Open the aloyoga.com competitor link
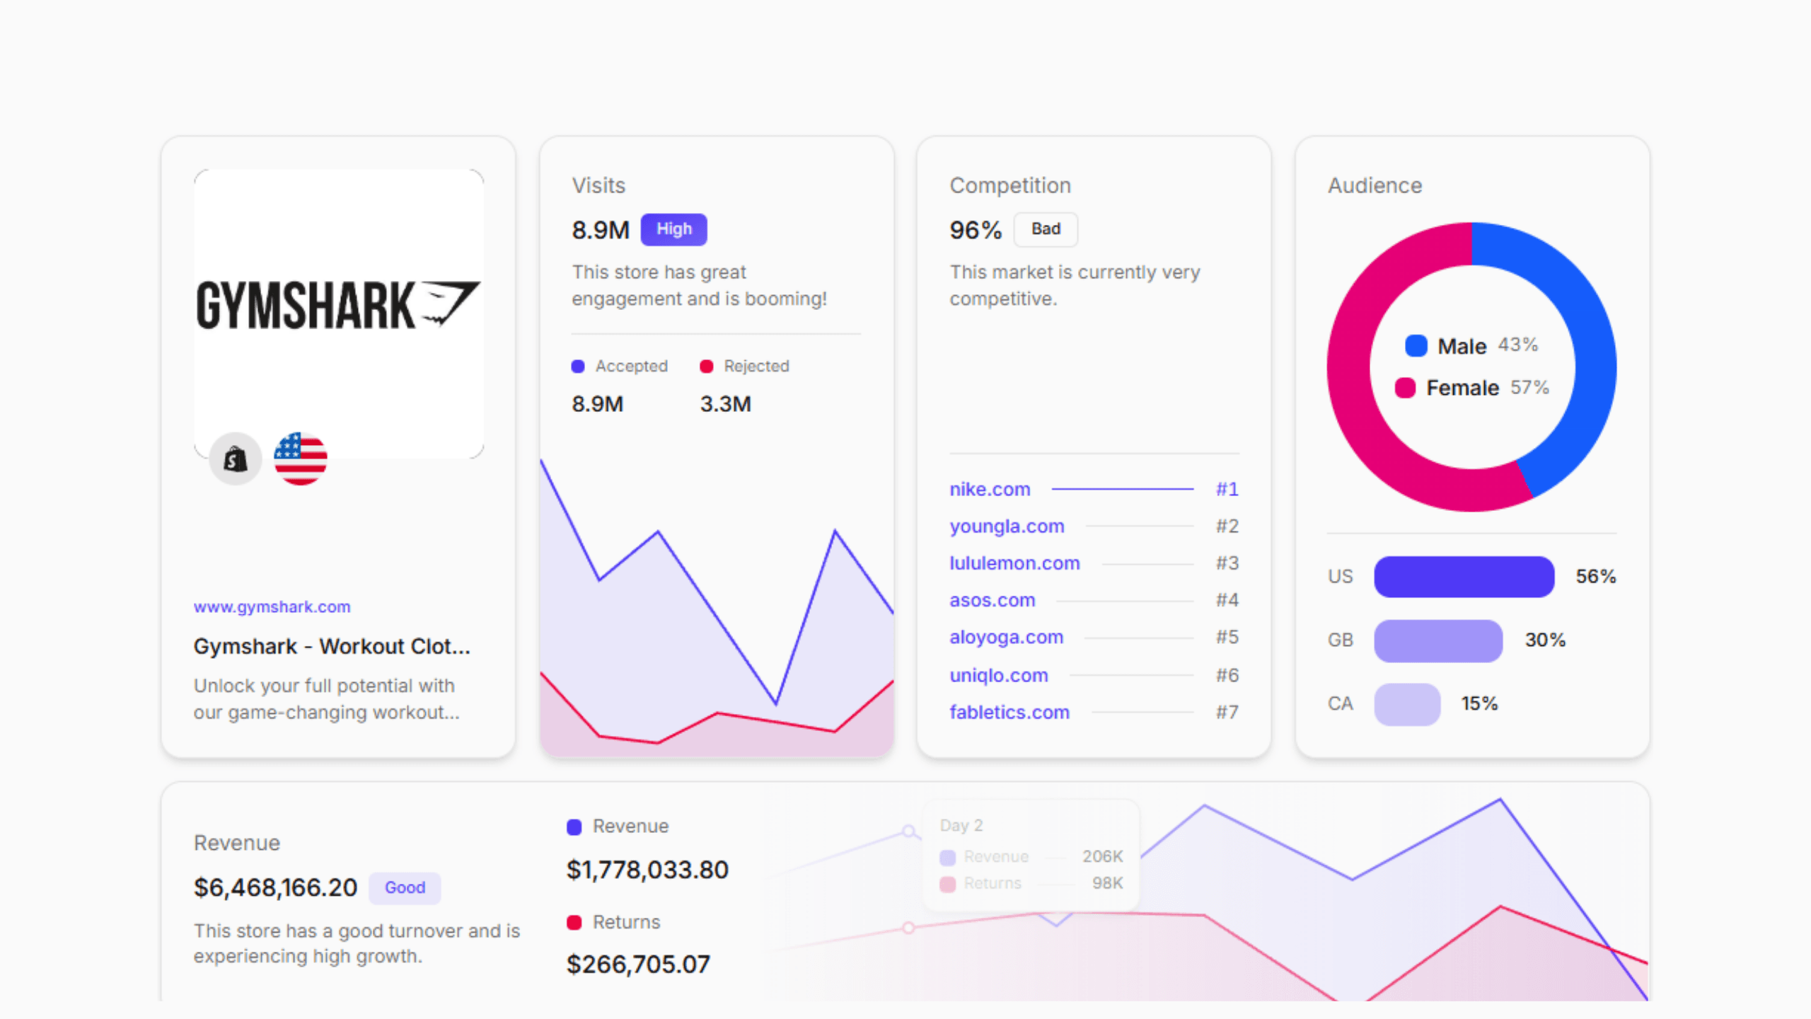The image size is (1811, 1019). 1006,637
